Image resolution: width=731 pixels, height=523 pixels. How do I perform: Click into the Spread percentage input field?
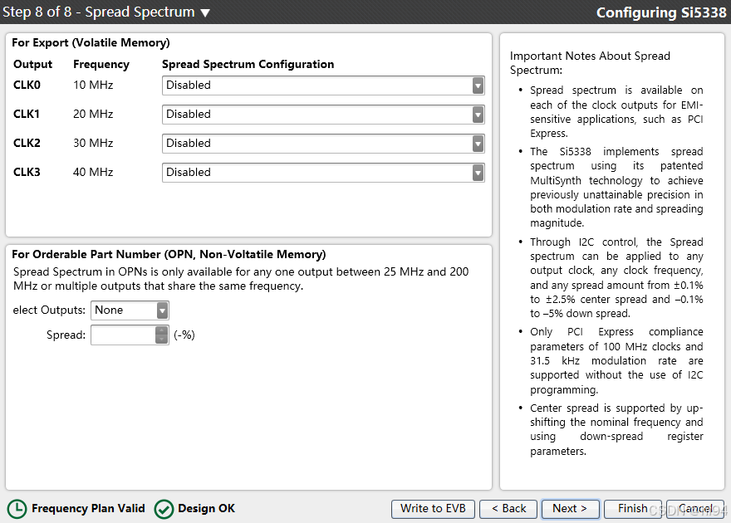123,335
